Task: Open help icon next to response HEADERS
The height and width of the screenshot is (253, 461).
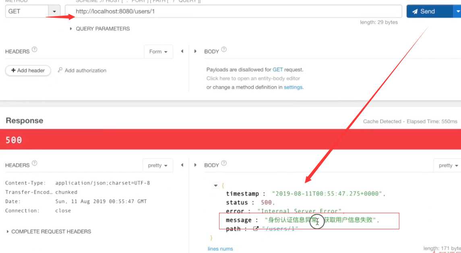Action: tap(34, 163)
